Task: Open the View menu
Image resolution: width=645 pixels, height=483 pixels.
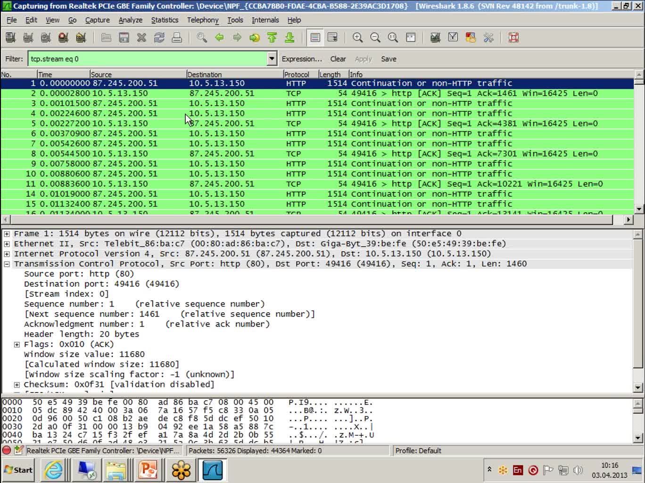Action: pyautogui.click(x=52, y=20)
